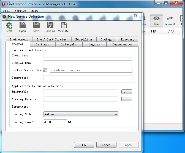Browse for Working Directory with ... button
The height and width of the screenshot is (153, 185).
point(127,99)
